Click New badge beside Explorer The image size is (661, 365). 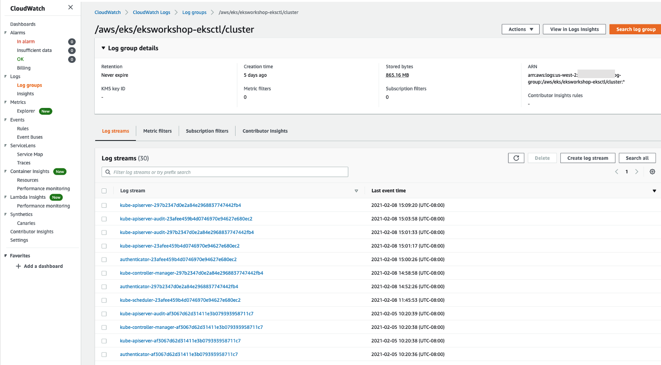46,111
